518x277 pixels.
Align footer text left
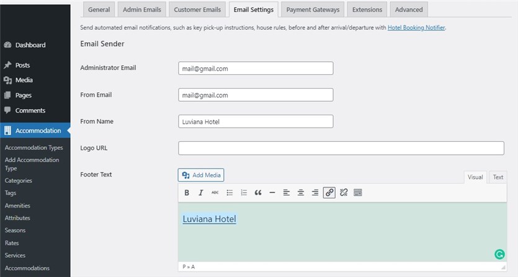tap(286, 193)
